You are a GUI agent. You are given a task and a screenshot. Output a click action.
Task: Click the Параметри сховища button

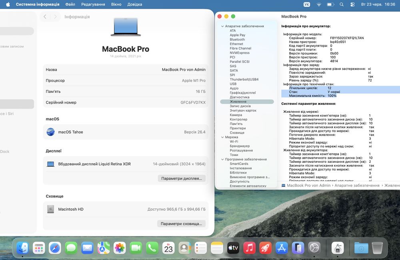tap(181, 224)
